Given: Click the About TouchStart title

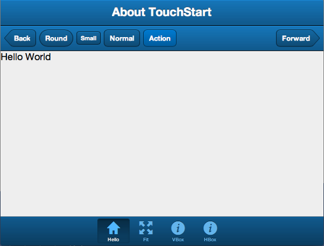Looking at the screenshot, I should click(162, 12).
